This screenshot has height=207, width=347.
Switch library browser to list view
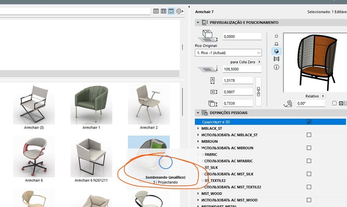[x=156, y=11]
